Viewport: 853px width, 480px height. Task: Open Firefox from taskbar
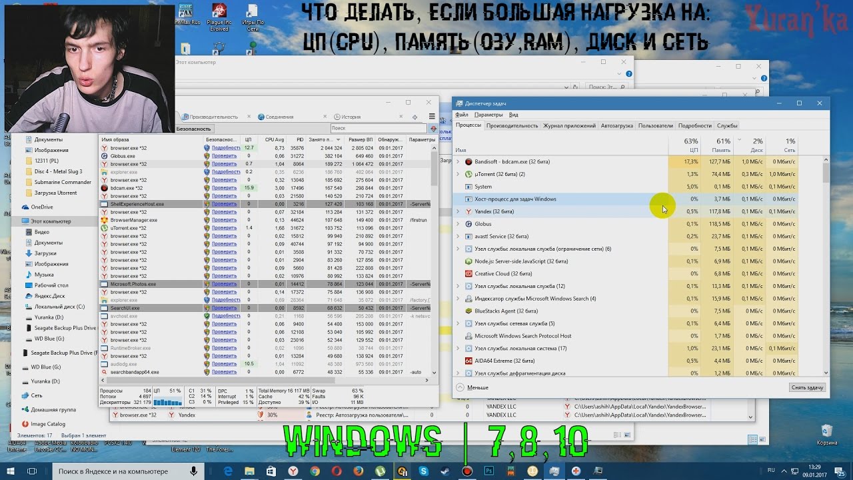359,471
